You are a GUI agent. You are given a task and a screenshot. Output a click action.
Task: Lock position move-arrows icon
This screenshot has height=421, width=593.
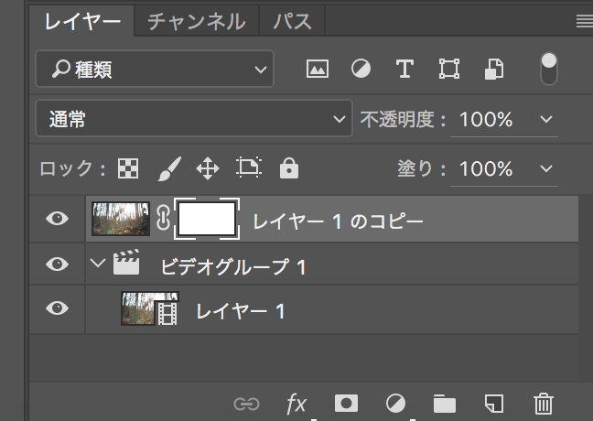pyautogui.click(x=208, y=168)
